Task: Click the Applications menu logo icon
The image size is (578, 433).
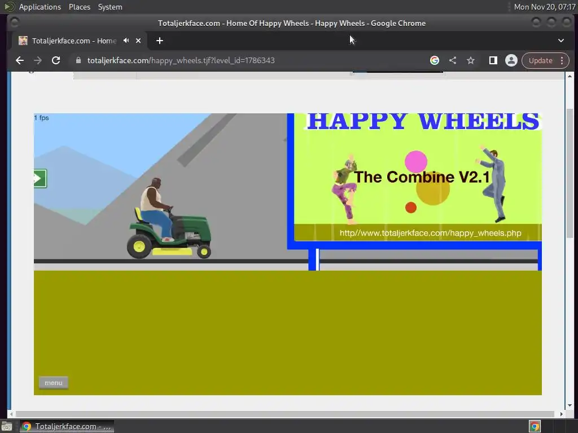Action: point(9,7)
